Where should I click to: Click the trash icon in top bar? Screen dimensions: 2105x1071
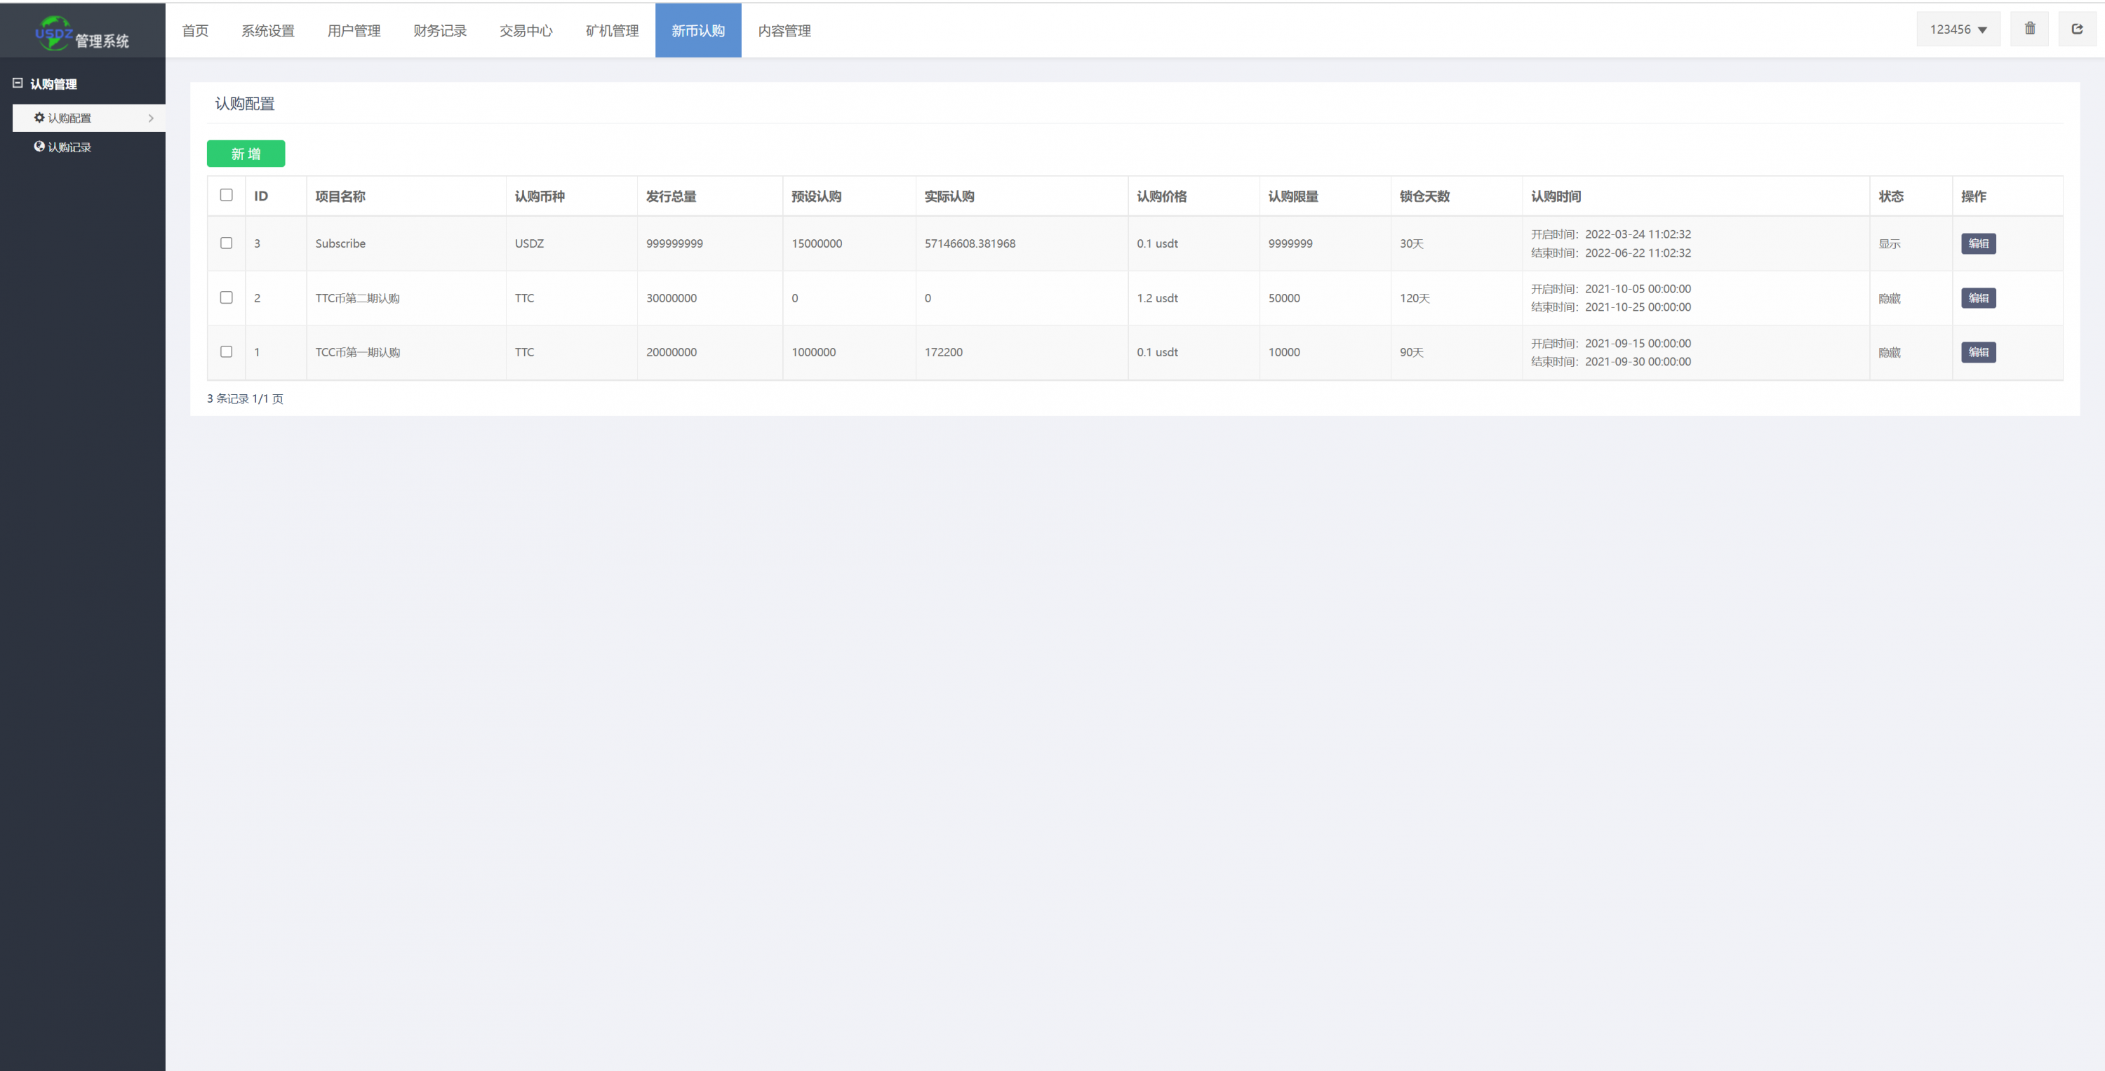(x=2029, y=29)
